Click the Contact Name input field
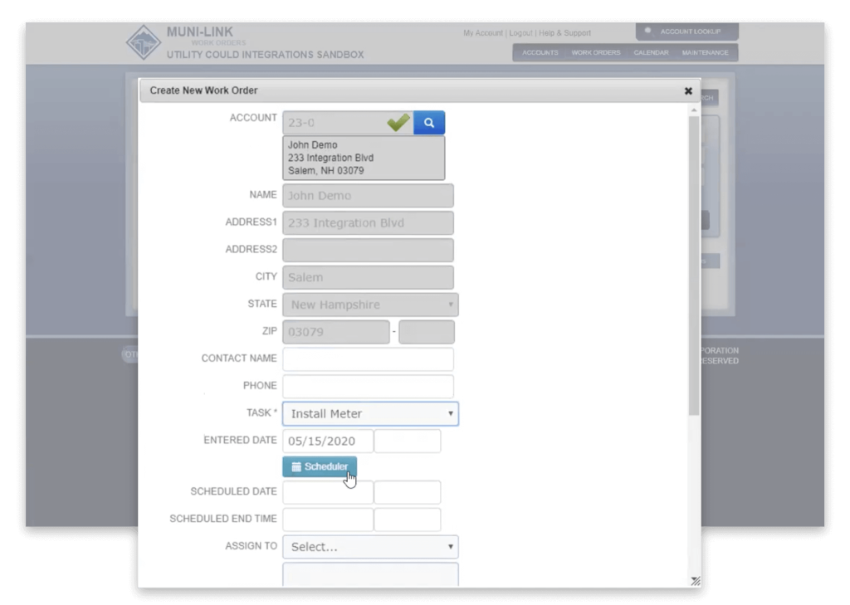The height and width of the screenshot is (605, 850). pos(368,359)
